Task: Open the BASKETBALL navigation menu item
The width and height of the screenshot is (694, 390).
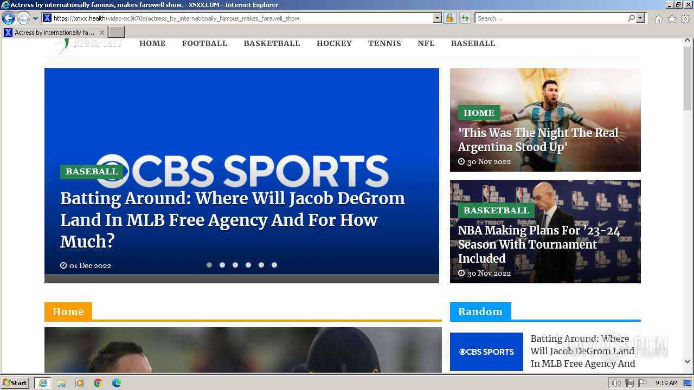Action: click(x=272, y=43)
